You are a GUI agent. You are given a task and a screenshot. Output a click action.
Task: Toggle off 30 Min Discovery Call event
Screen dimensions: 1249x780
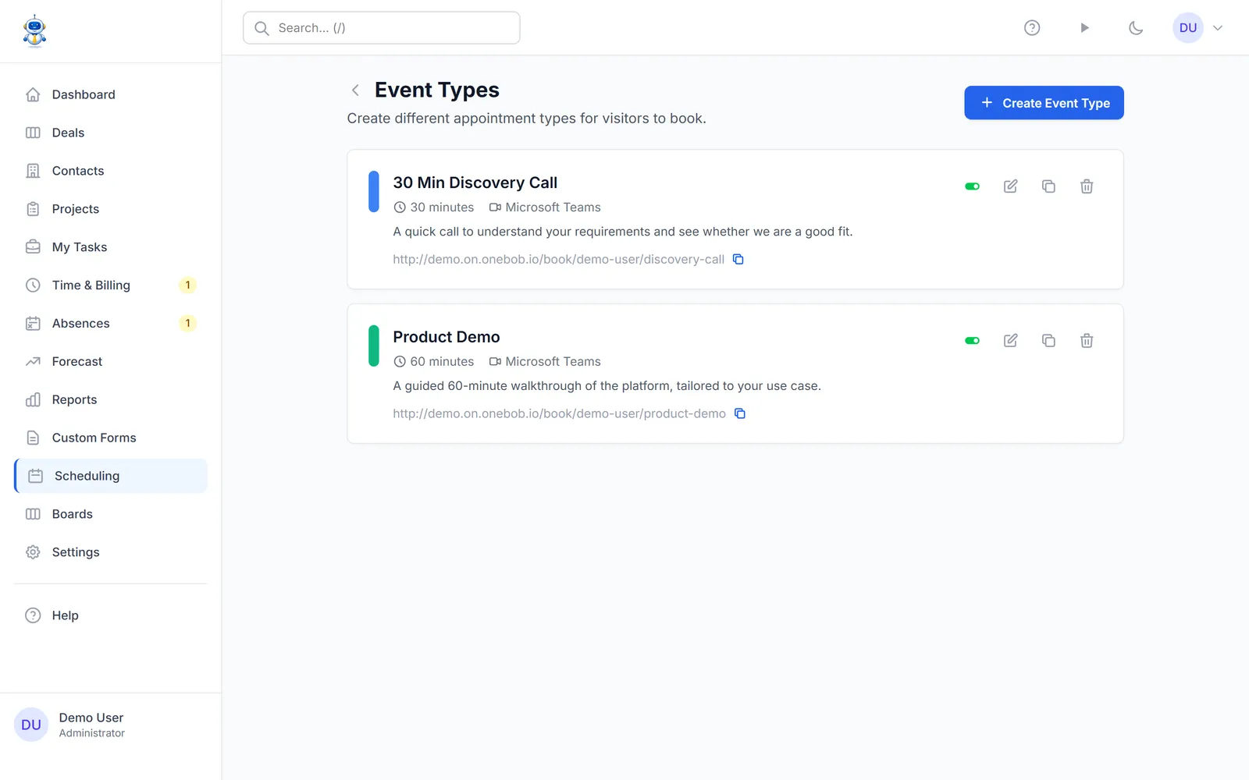(972, 186)
